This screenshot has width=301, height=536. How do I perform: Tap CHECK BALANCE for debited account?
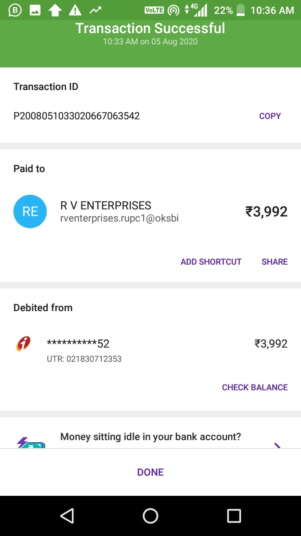pyautogui.click(x=255, y=387)
